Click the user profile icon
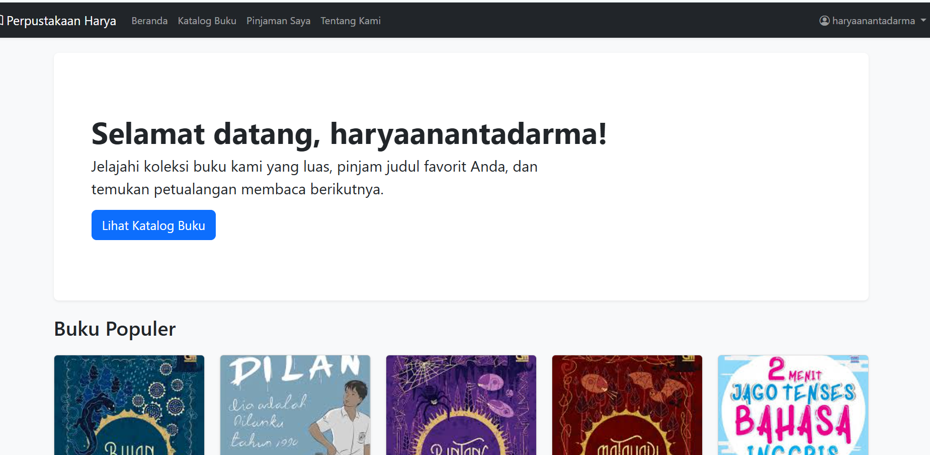 point(824,21)
